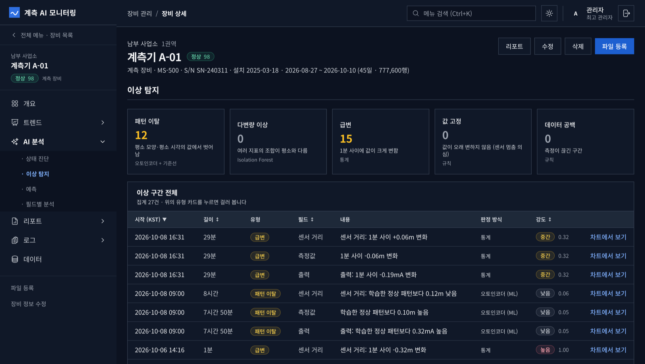Sort by 시작 (KST) column
645x364 pixels.
pyautogui.click(x=151, y=219)
